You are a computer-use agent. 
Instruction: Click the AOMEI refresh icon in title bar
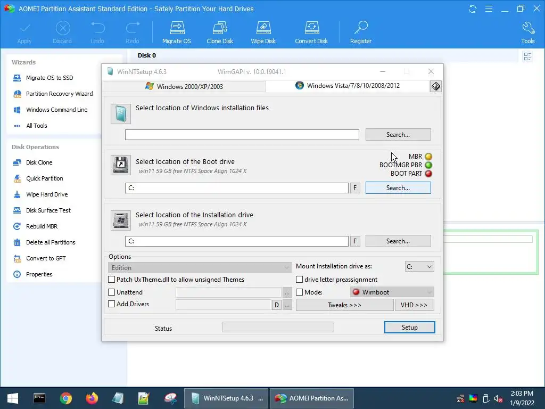[x=473, y=9]
